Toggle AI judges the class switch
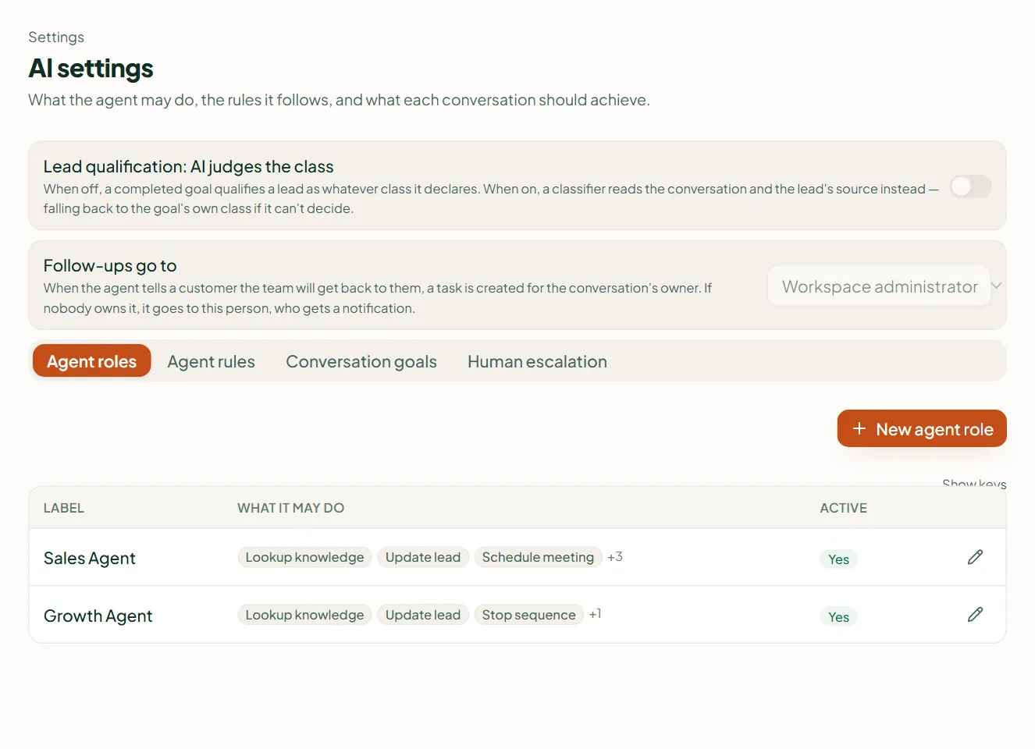This screenshot has width=1035, height=749. [970, 186]
